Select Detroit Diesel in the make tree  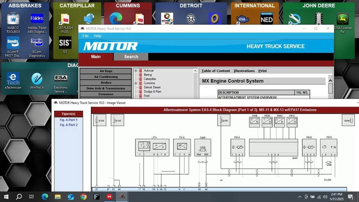(152, 87)
